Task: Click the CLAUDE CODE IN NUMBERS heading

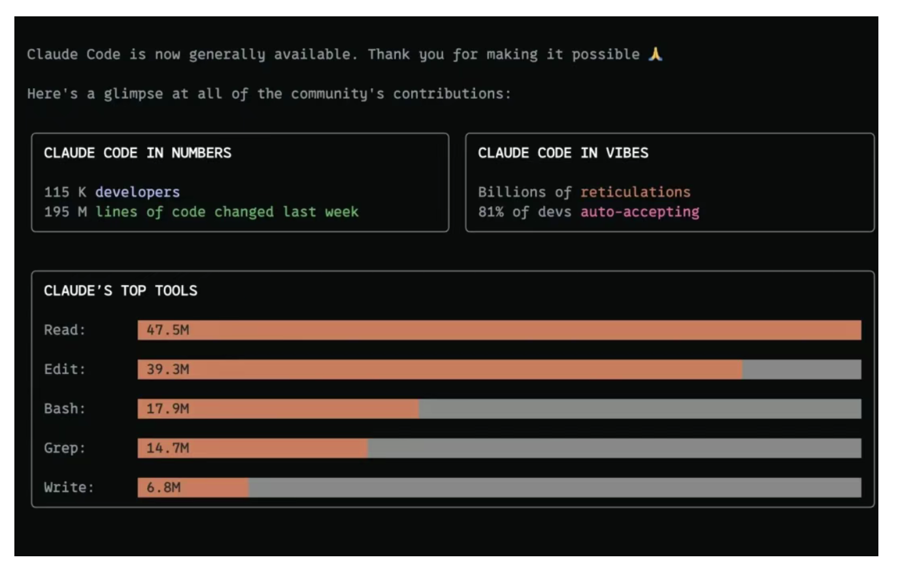Action: [x=137, y=153]
